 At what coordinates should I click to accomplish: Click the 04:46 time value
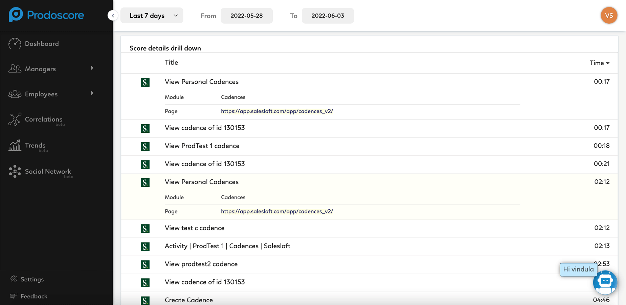[601, 300]
